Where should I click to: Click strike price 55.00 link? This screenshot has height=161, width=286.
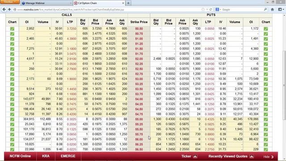click(139, 119)
